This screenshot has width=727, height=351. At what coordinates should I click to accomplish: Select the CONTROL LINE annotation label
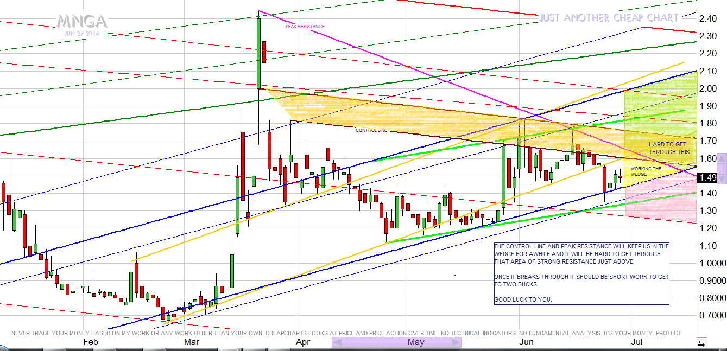coord(371,130)
